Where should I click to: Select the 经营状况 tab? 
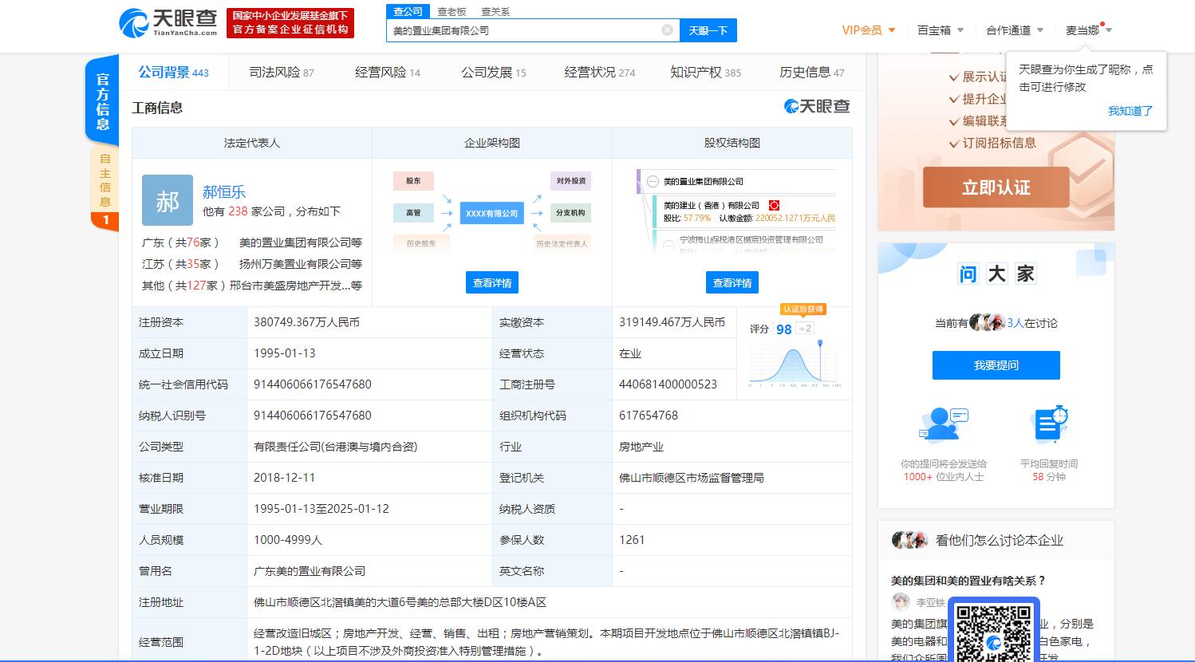599,72
